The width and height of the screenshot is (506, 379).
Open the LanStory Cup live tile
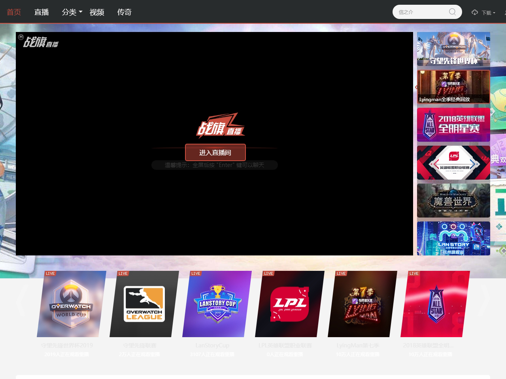217,304
